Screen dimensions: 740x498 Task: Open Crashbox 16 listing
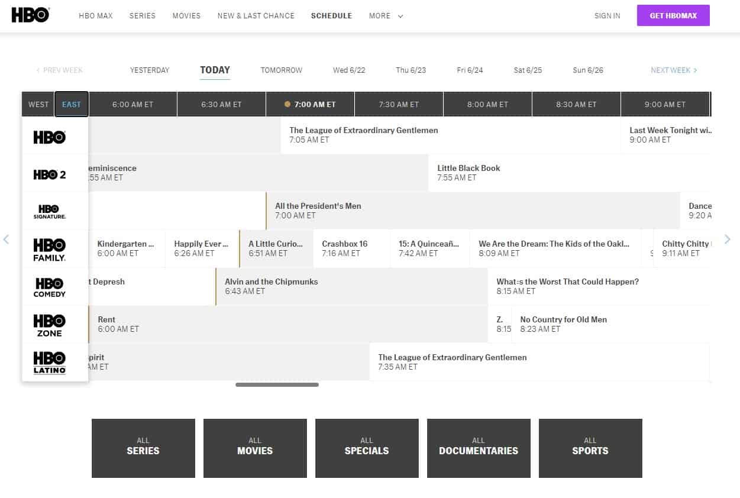click(x=351, y=248)
